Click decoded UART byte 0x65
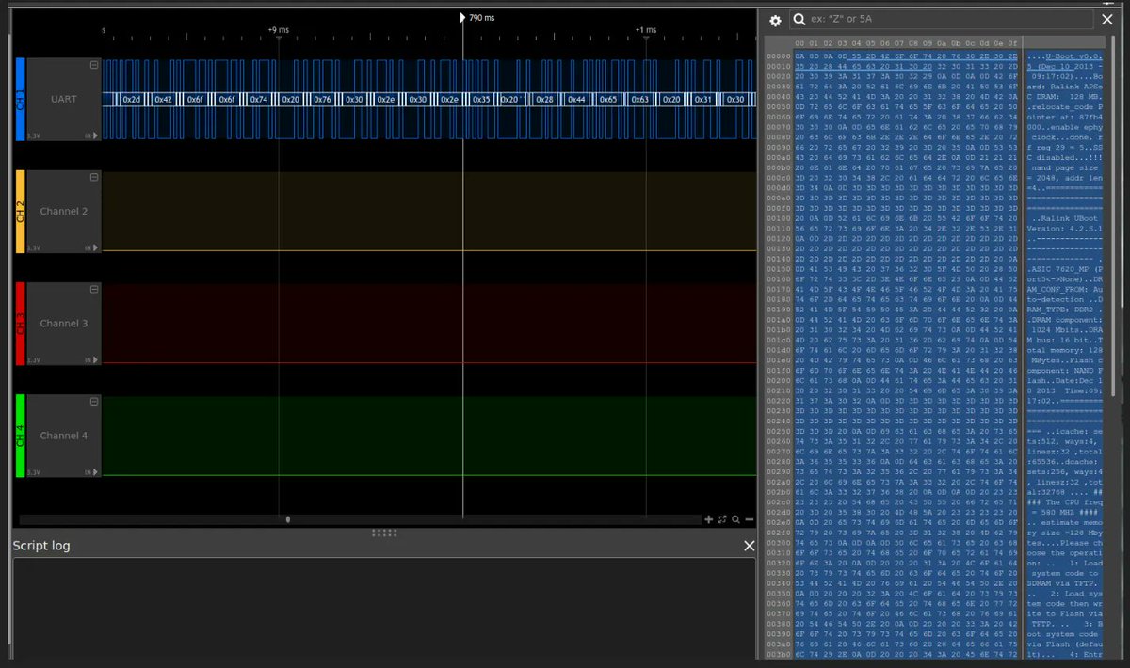This screenshot has height=668, width=1130. coord(608,99)
